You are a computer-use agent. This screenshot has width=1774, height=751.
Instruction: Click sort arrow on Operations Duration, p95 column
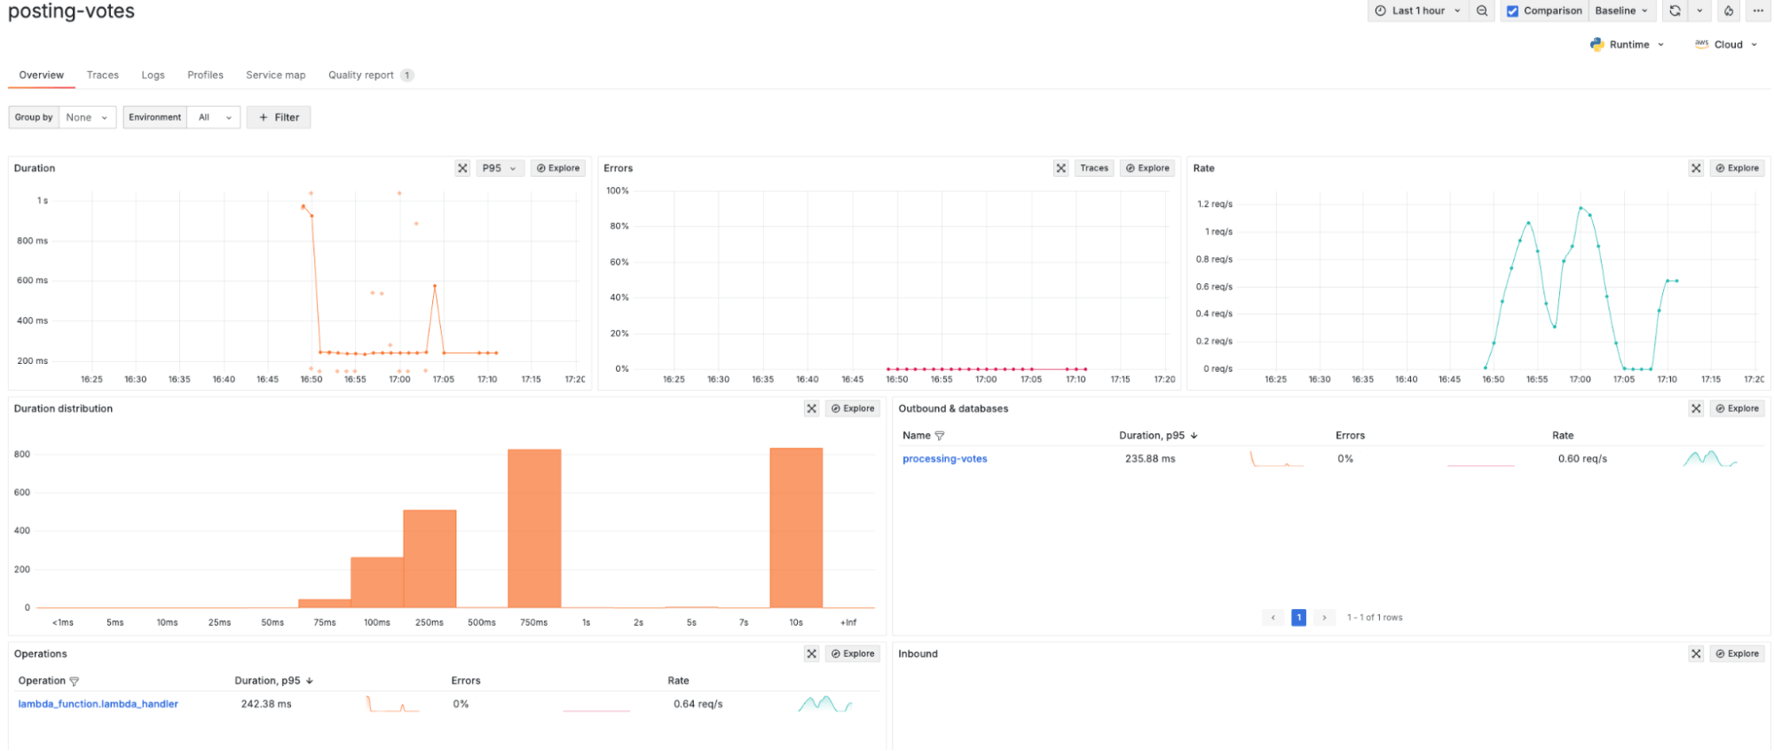pos(310,681)
